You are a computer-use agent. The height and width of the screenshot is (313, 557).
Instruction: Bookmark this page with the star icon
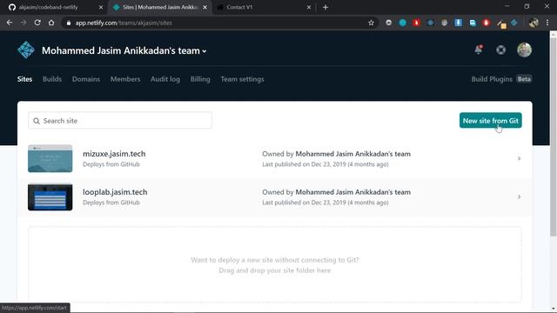point(372,23)
